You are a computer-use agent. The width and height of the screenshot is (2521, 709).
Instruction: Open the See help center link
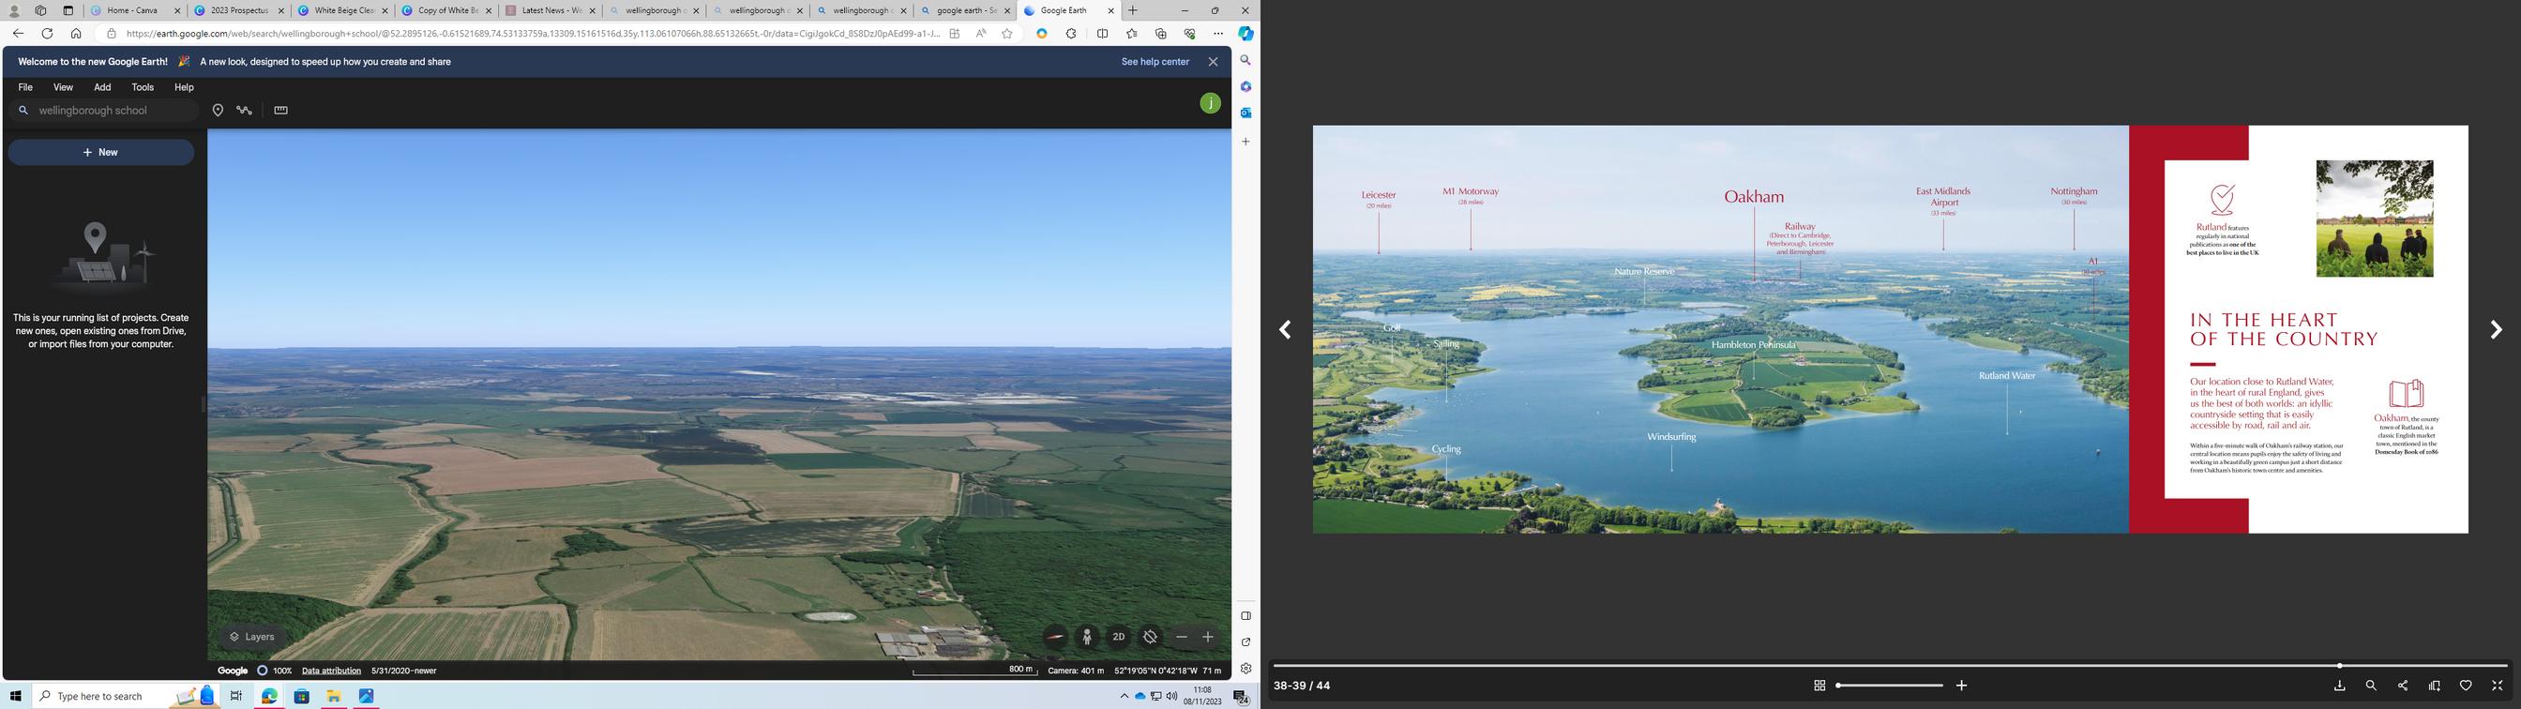(x=1155, y=62)
